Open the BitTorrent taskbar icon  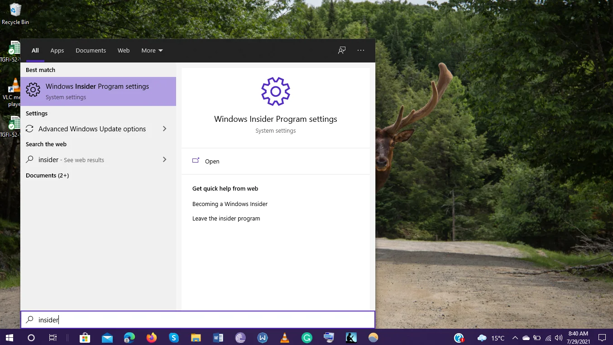[x=240, y=338]
